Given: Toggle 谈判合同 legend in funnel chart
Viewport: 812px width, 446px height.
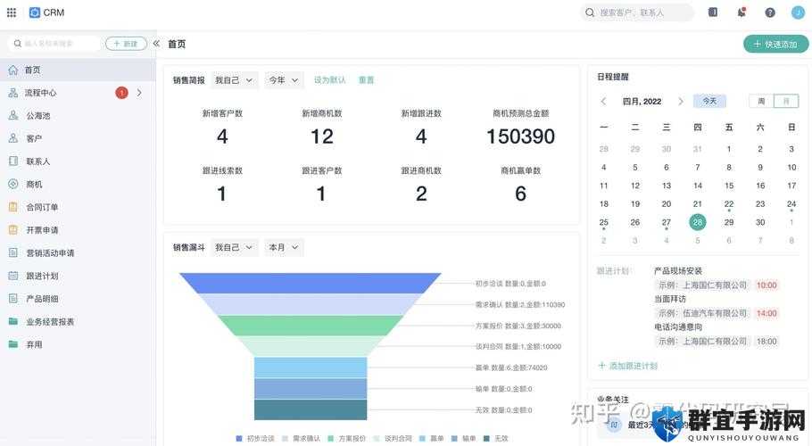Looking at the screenshot, I should [393, 438].
